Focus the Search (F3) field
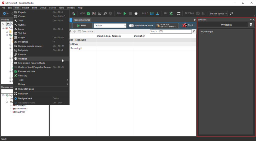Image resolution: width=256 pixels, height=141 pixels. click(171, 31)
